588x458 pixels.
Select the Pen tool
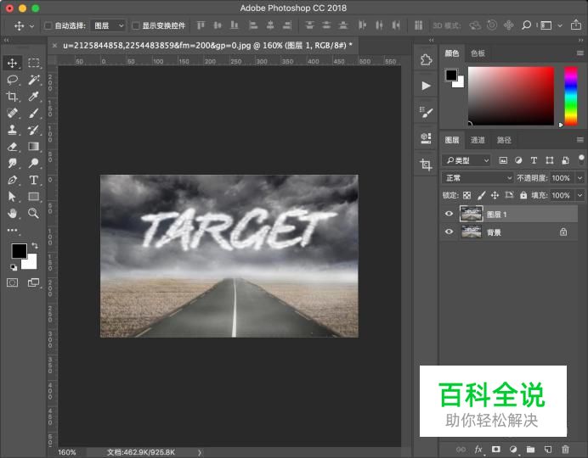tap(13, 180)
